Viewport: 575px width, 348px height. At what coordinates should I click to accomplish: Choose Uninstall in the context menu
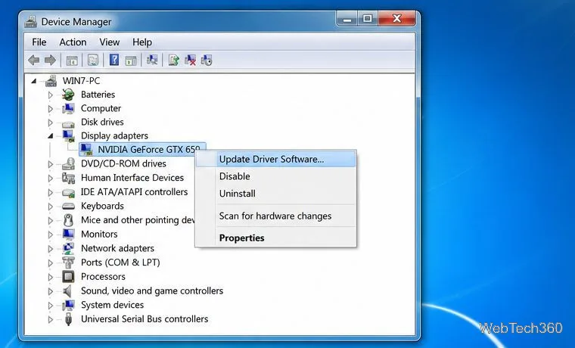coord(275,193)
